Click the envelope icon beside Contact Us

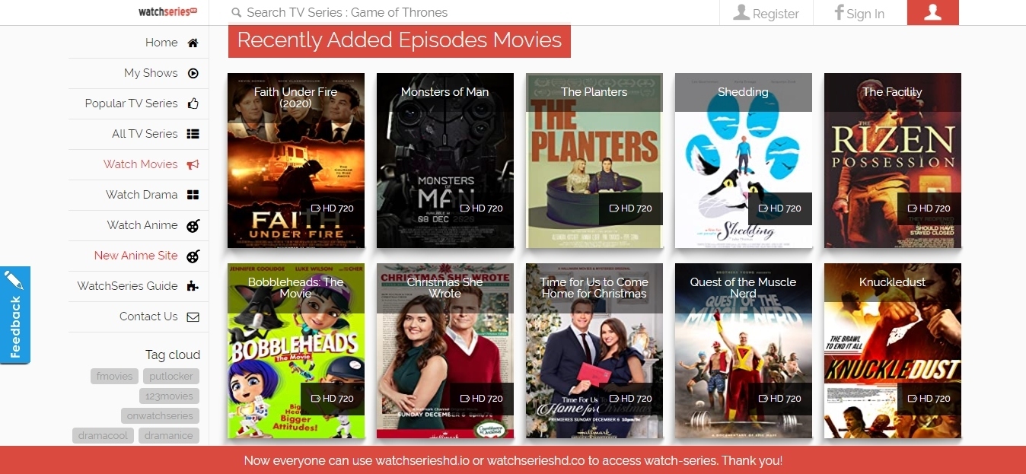[193, 317]
